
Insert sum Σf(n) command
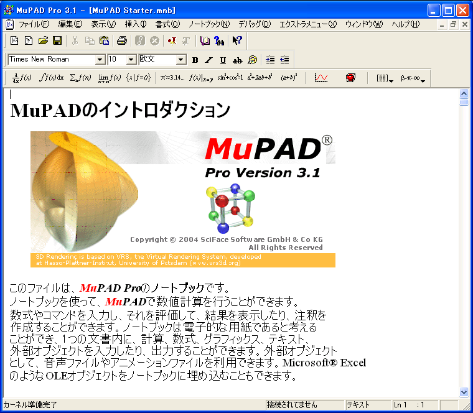click(x=80, y=78)
